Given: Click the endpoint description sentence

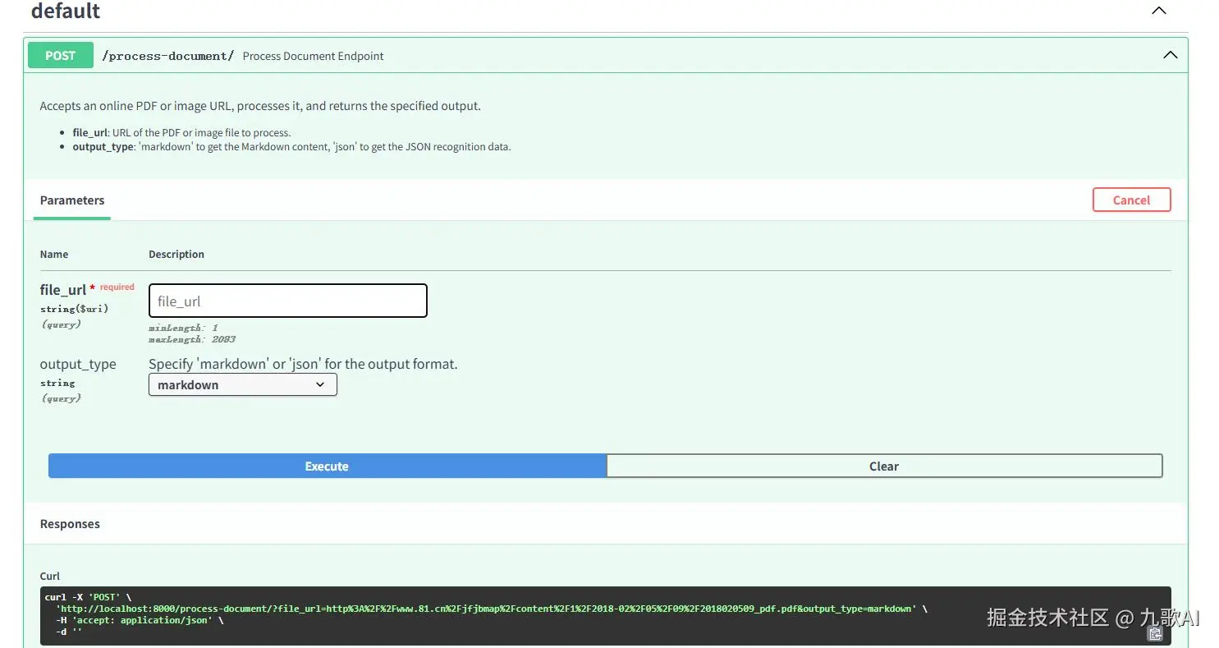Looking at the screenshot, I should 260,106.
